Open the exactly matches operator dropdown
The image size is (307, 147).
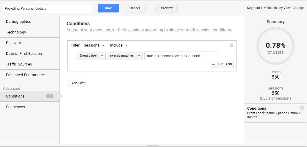click(x=125, y=56)
